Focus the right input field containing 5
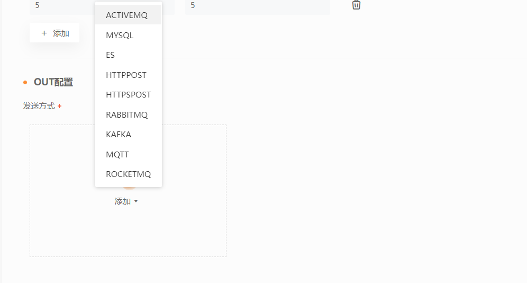 pos(258,6)
